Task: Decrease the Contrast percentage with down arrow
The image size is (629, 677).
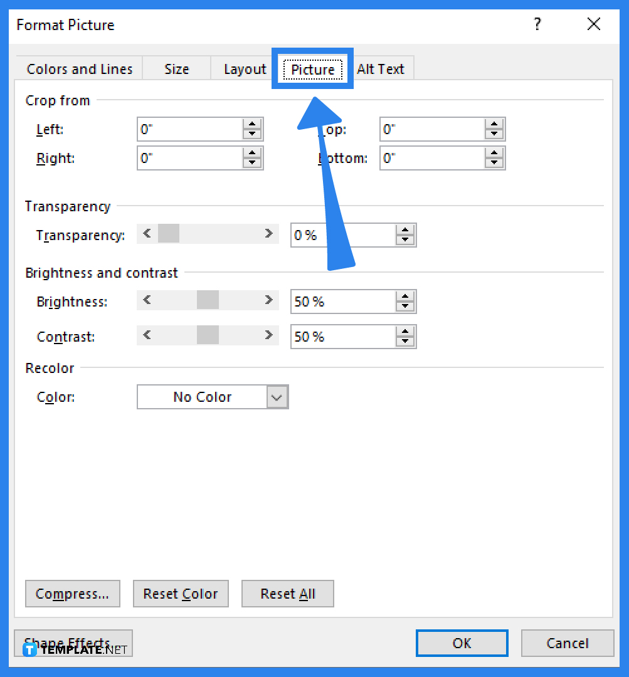Action: tap(406, 340)
